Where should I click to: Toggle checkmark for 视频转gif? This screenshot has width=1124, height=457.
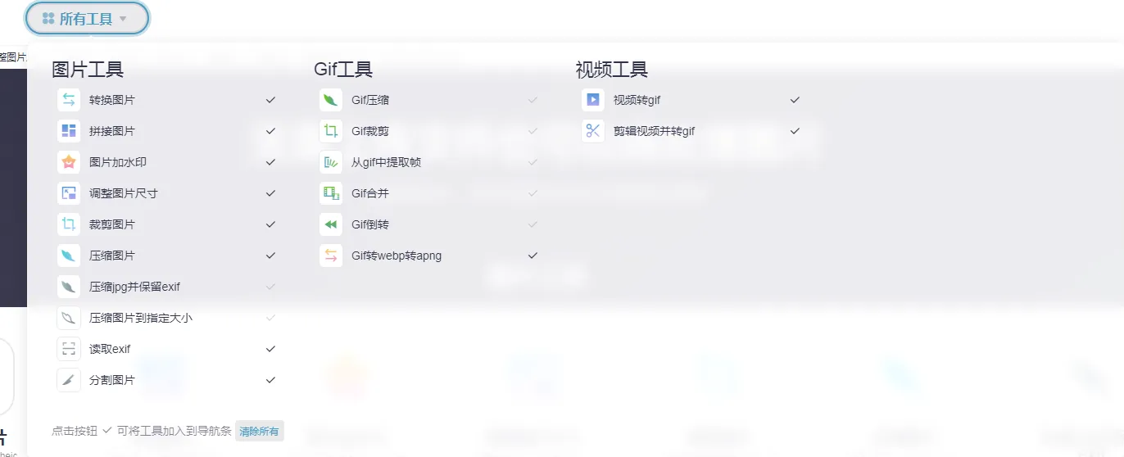[795, 100]
